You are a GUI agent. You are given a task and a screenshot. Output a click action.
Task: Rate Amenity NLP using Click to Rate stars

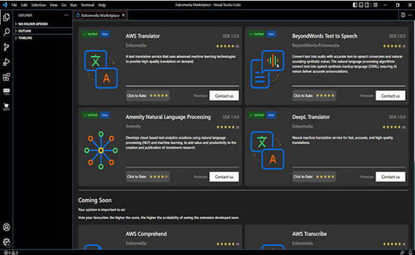(x=159, y=176)
